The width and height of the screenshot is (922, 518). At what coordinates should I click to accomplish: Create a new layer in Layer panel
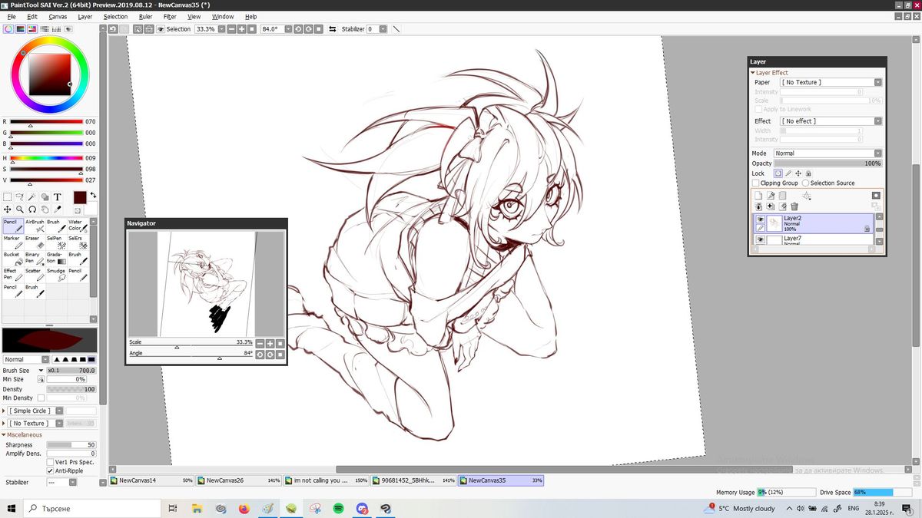pos(758,196)
